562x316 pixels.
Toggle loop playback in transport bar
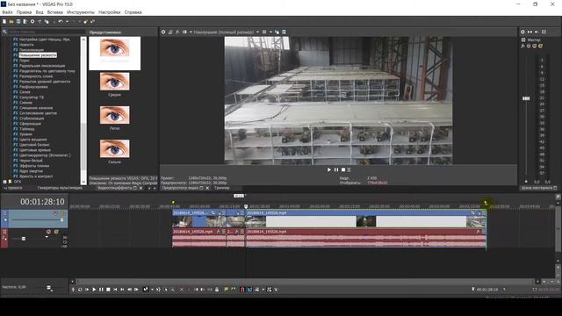pos(80,290)
